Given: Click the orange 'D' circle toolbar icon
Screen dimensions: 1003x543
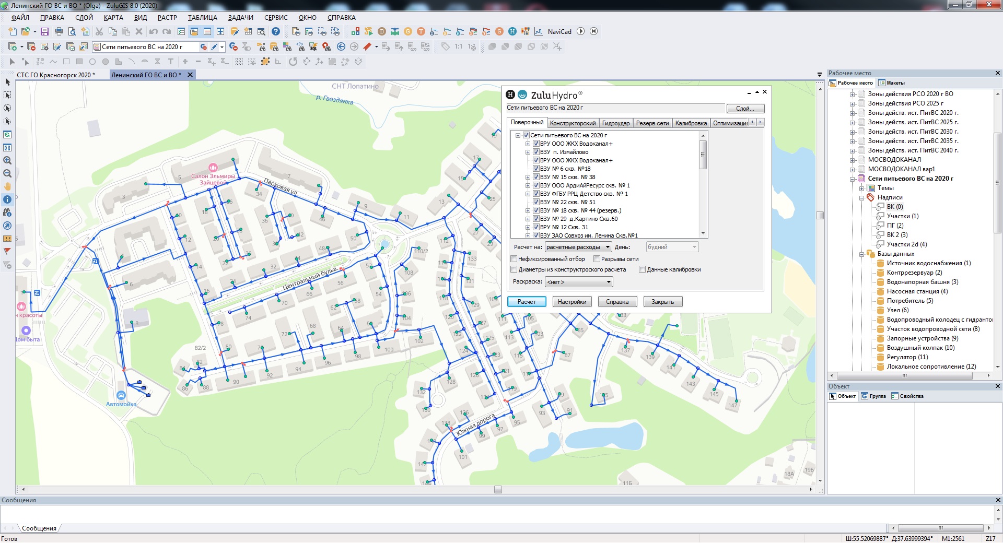Looking at the screenshot, I should coord(382,31).
